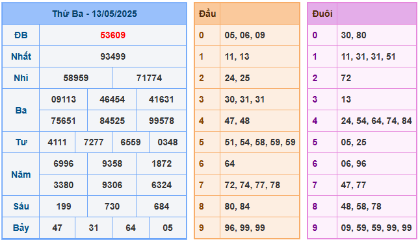
Task: Click the Năm prize number 6324
Action: (x=161, y=185)
